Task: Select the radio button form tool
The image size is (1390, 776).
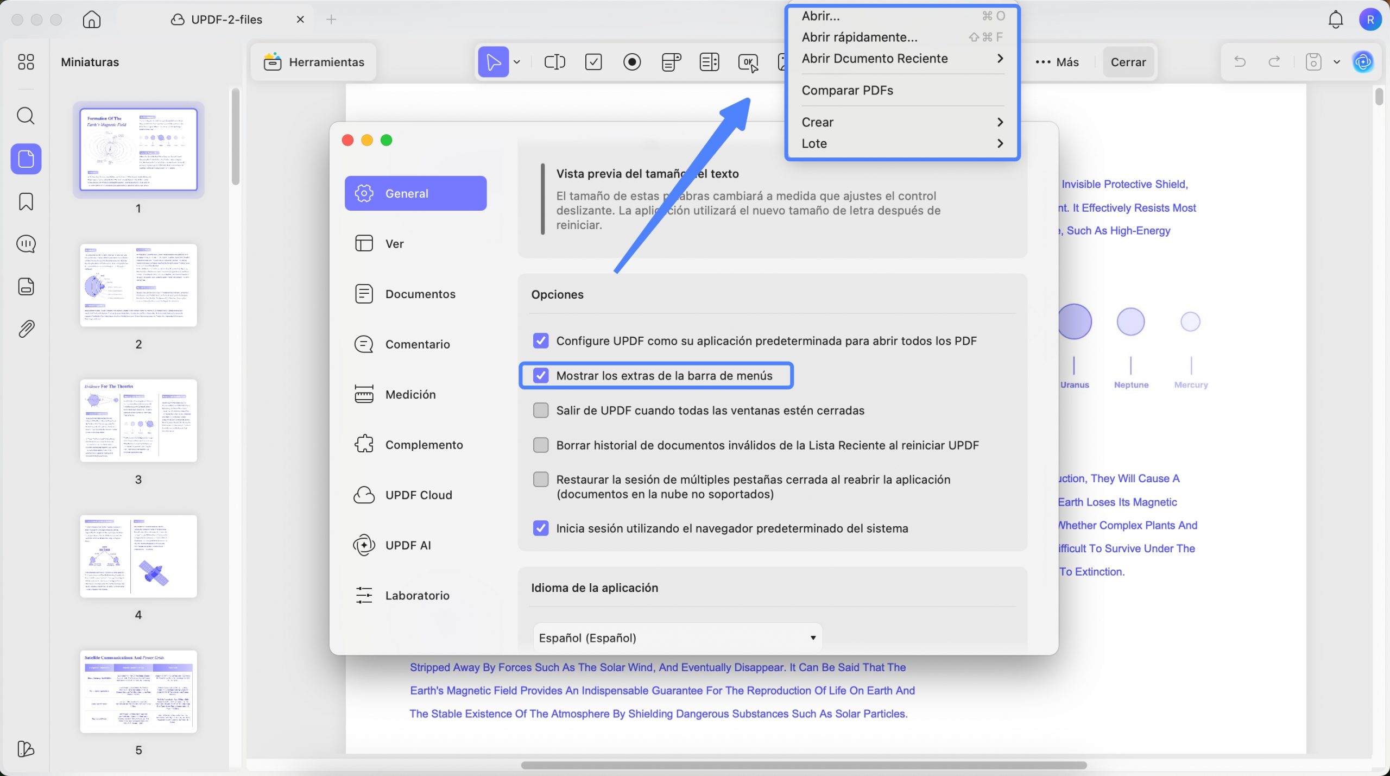Action: tap(632, 62)
